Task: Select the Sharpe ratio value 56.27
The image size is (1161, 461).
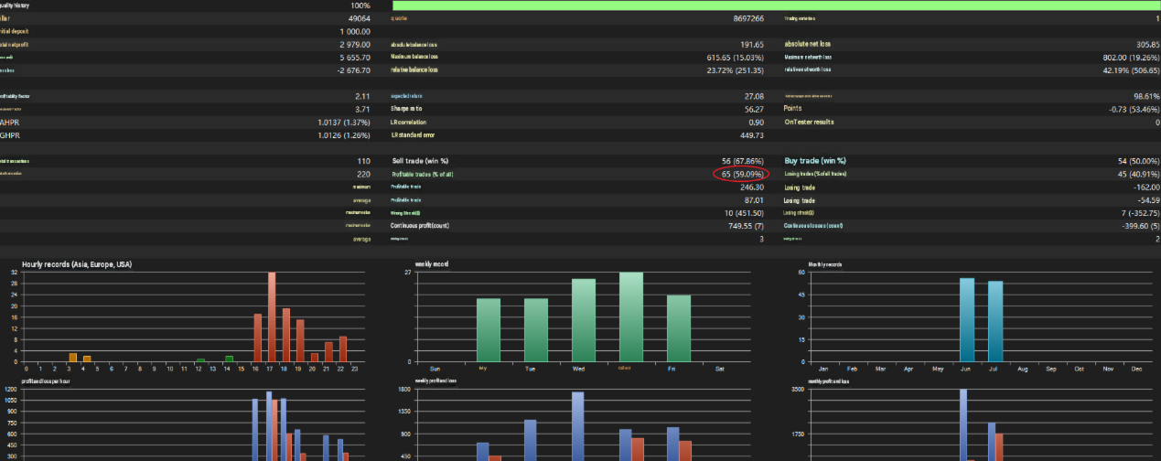Action: pos(754,109)
